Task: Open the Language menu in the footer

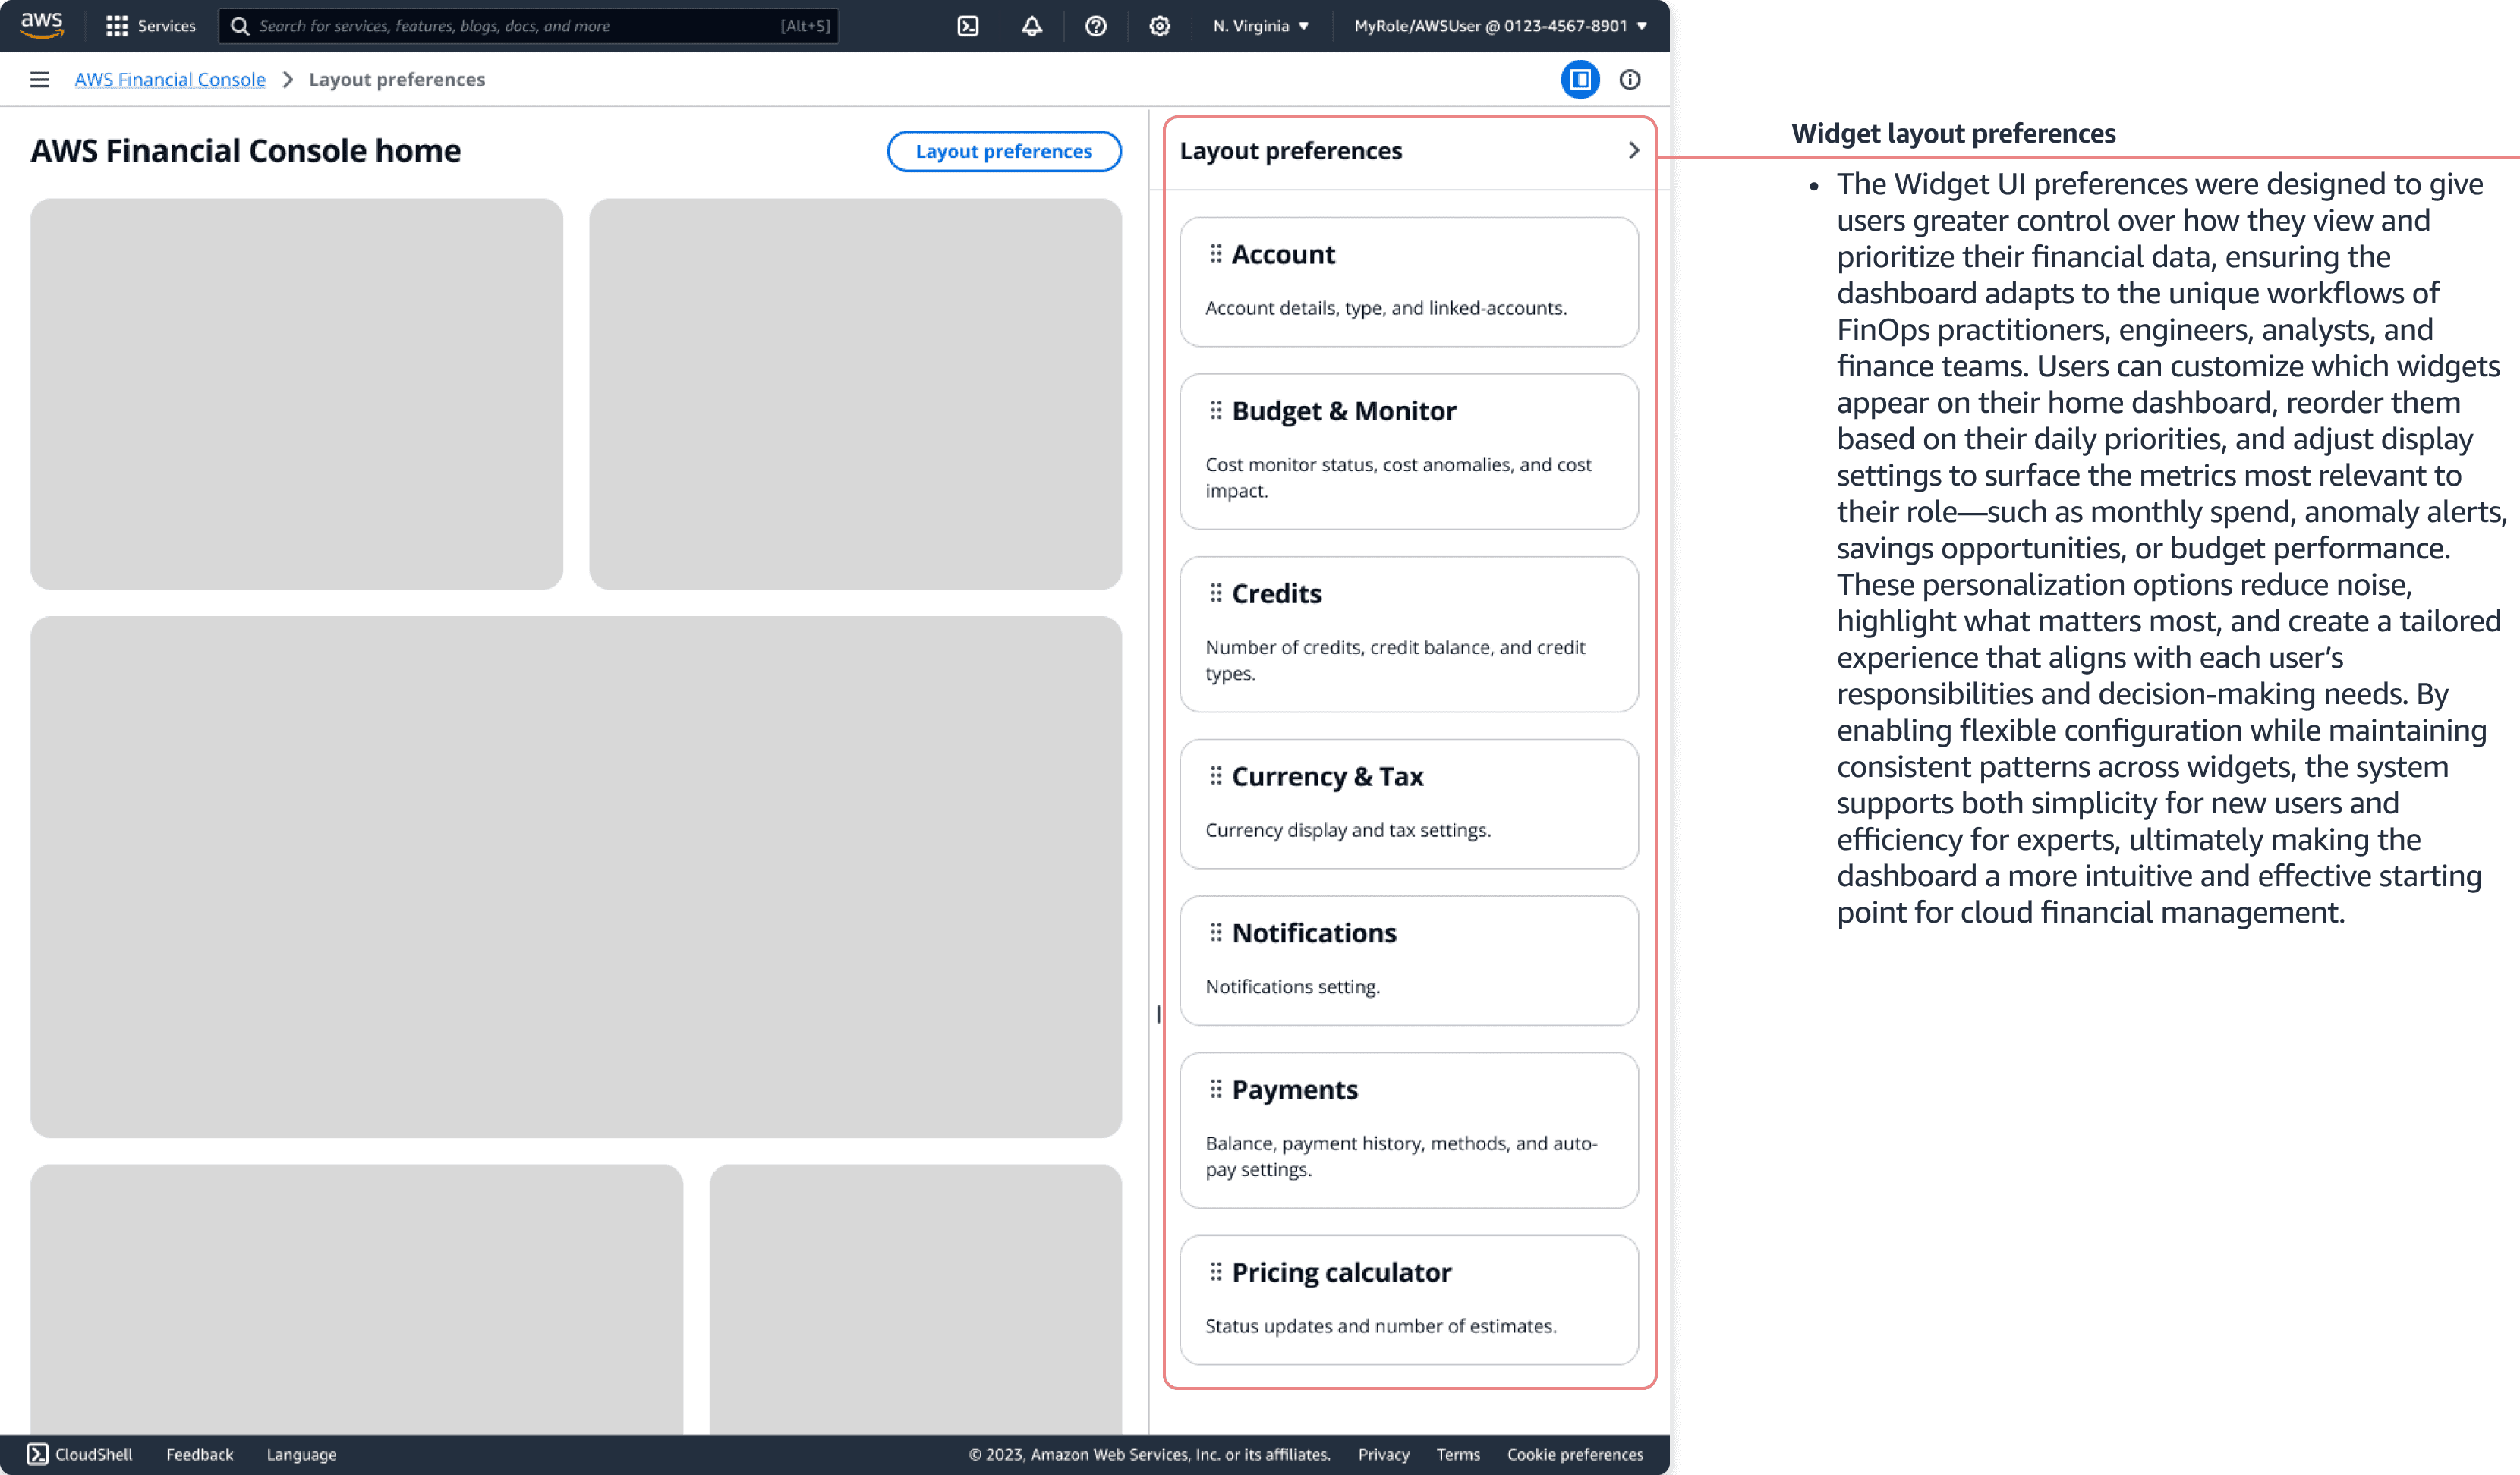Action: pos(301,1454)
